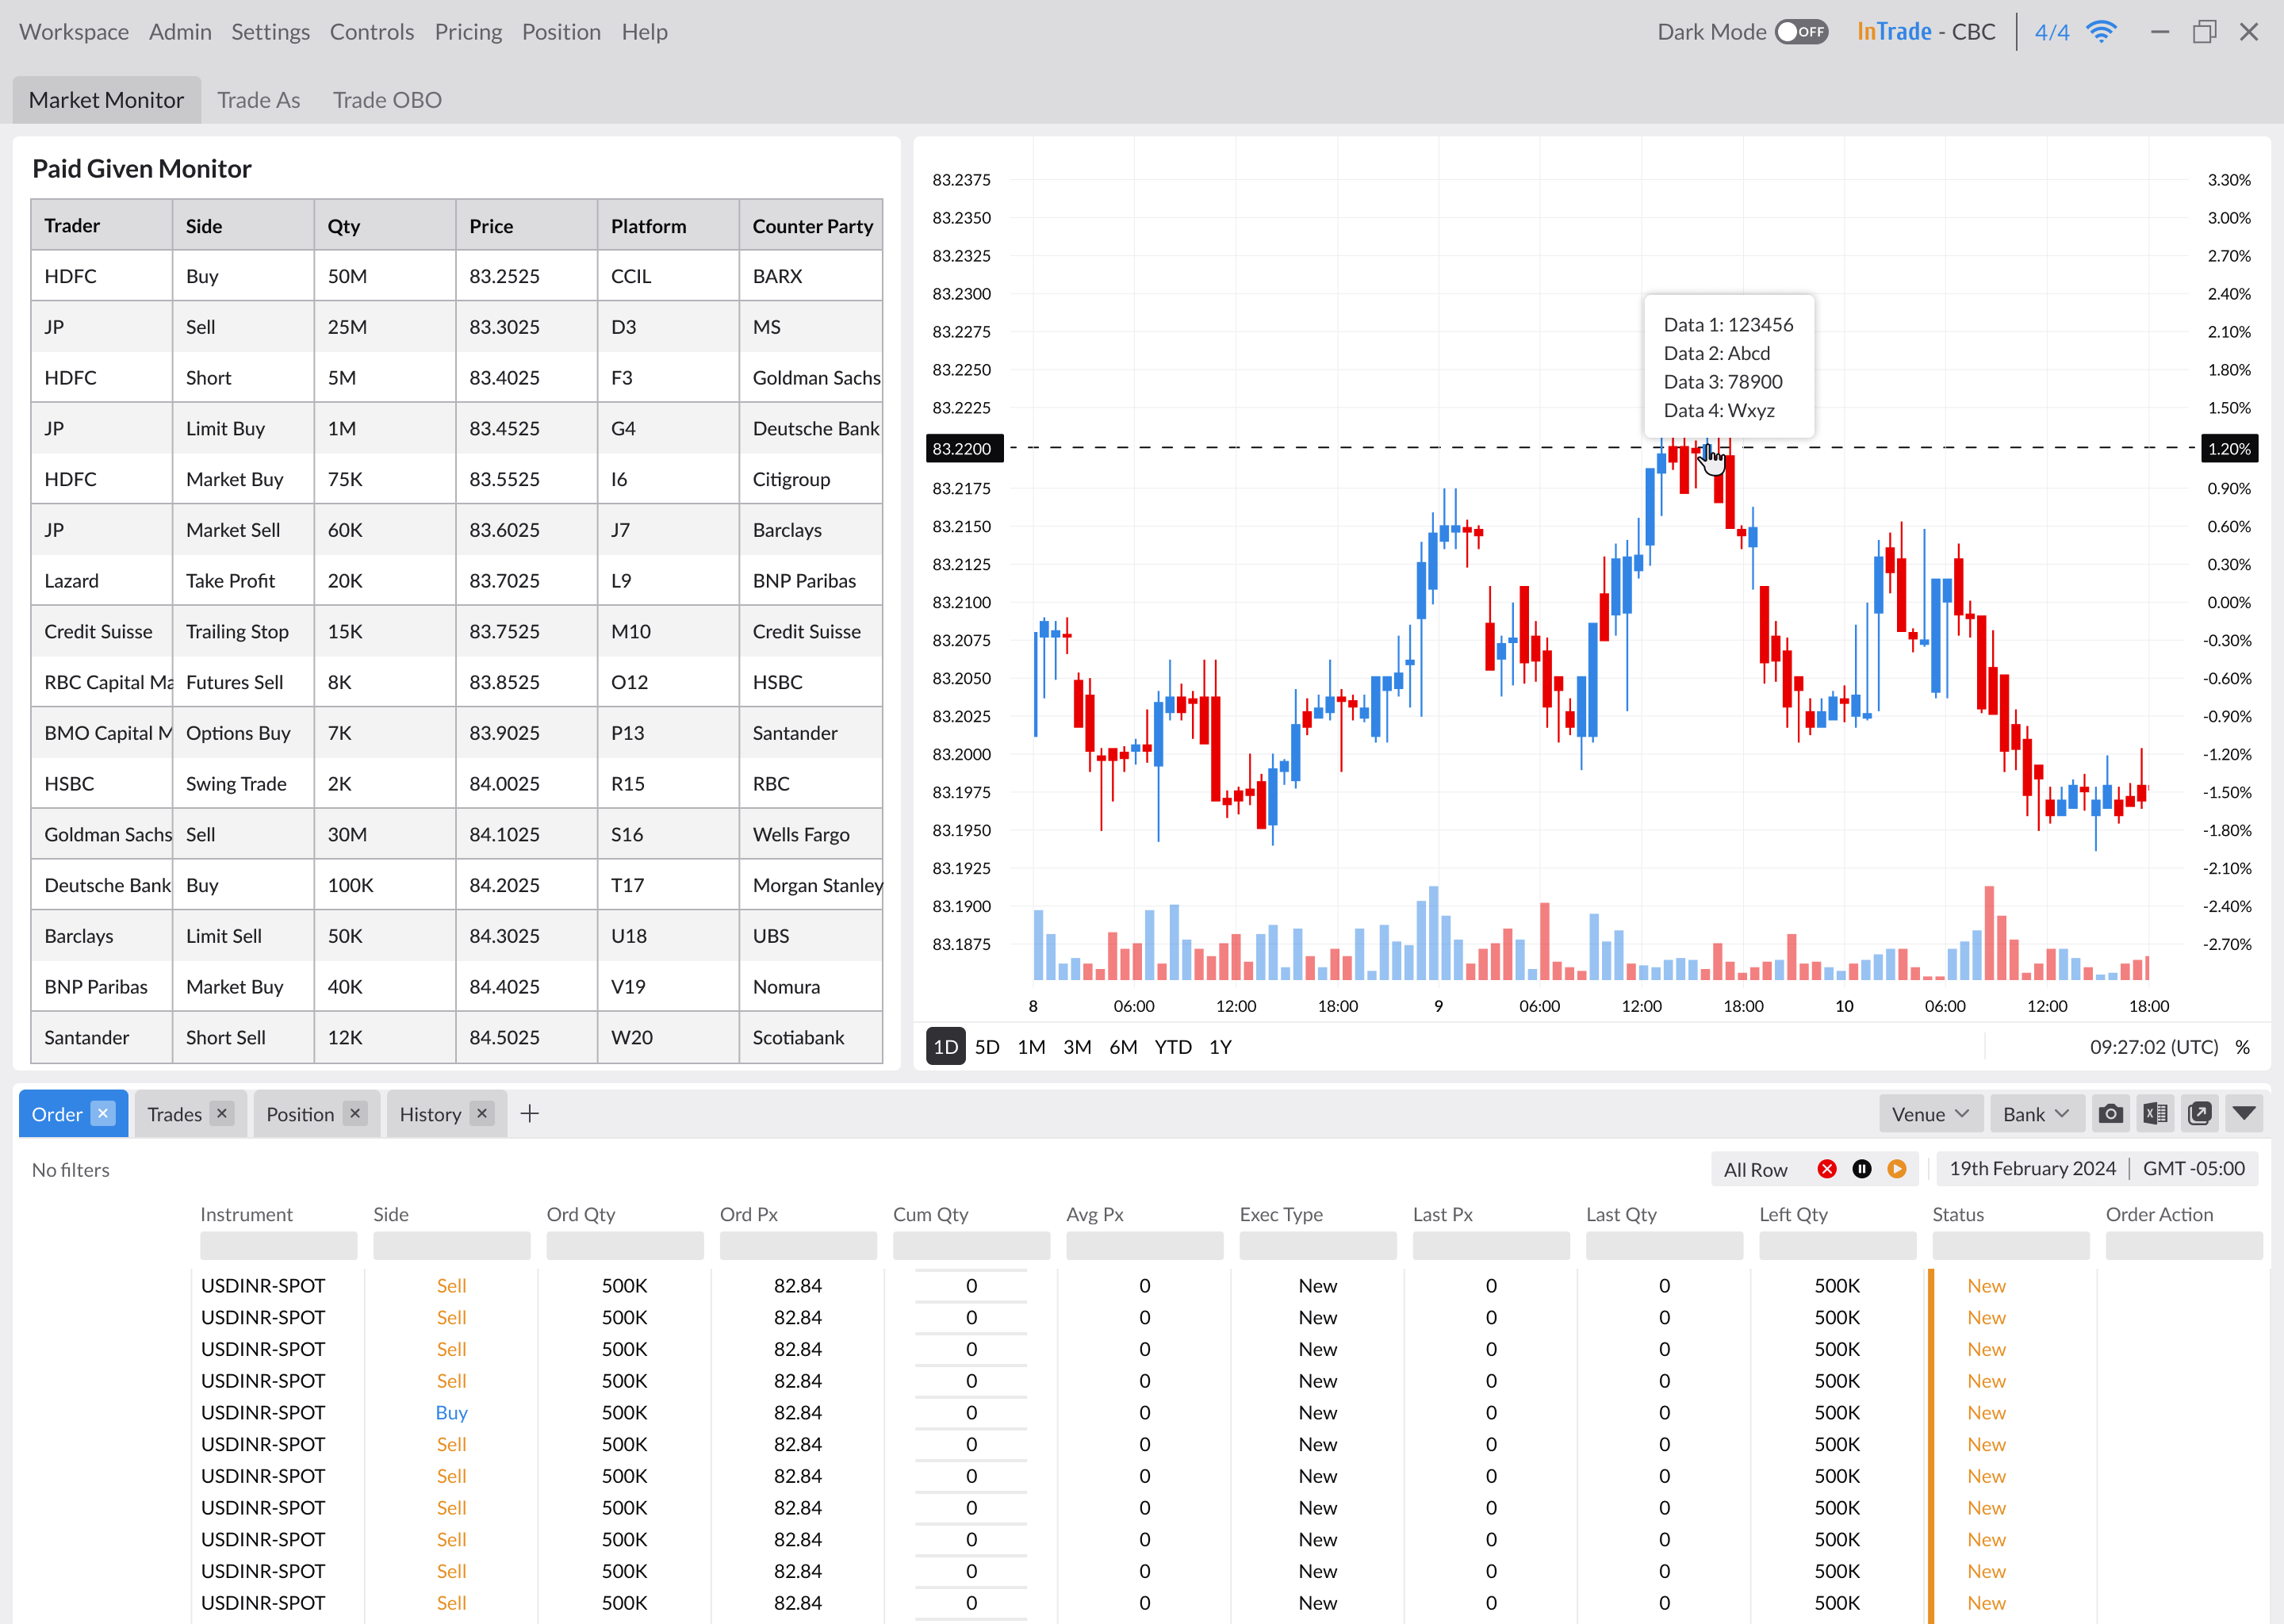Screen dimensions: 2284x1624
Task: Open the Bank dropdown
Action: [x=2036, y=1114]
